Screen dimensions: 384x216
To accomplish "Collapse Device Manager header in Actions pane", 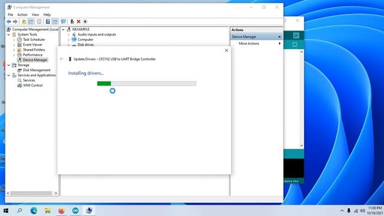I will tap(280, 37).
